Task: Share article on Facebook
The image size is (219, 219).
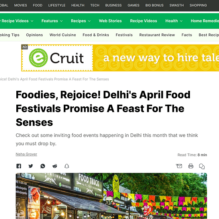Action: [x=19, y=166]
